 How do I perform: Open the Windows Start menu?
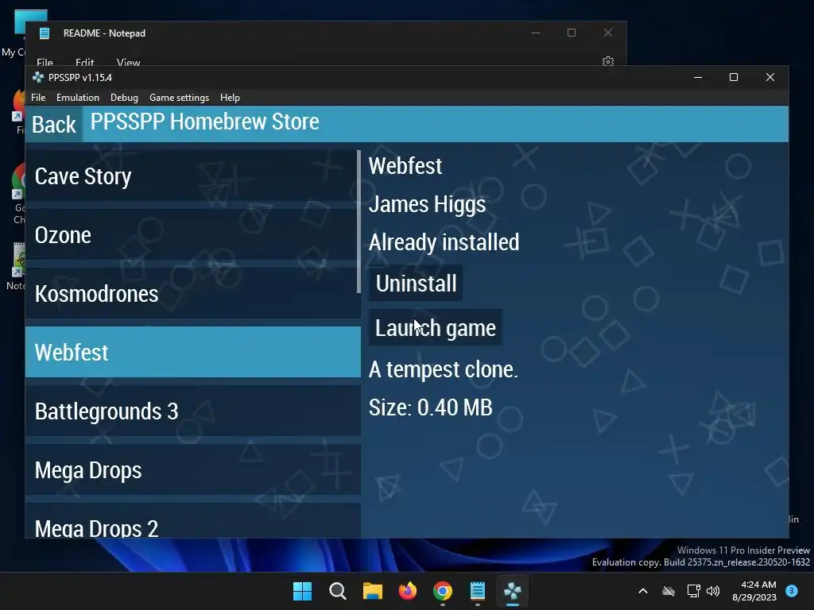302,591
